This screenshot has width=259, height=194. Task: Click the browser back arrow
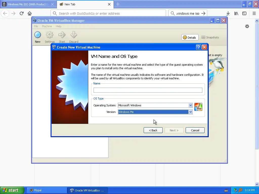(5, 13)
